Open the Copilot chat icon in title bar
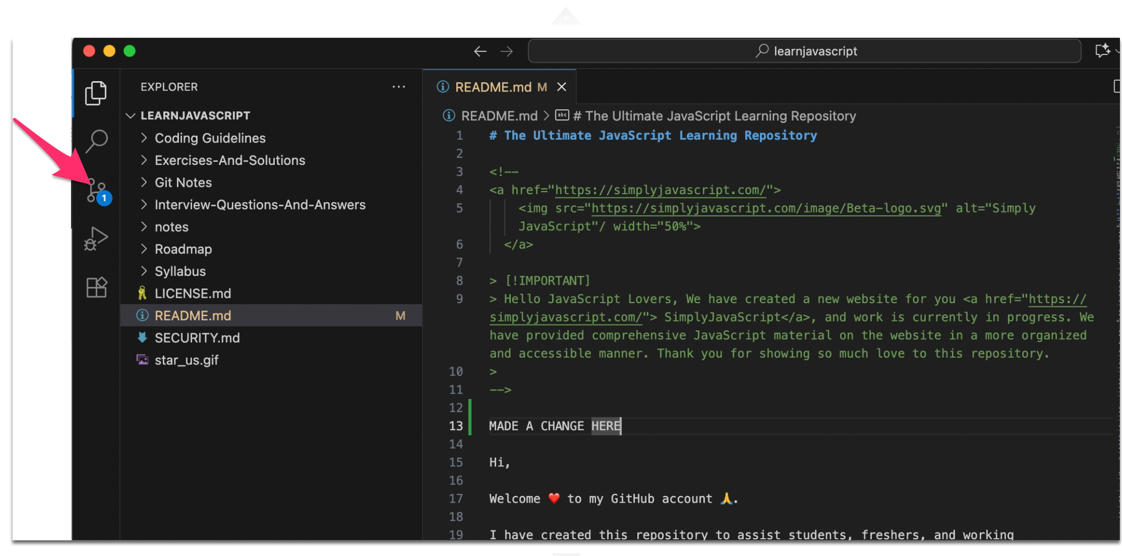This screenshot has height=556, width=1122. click(1102, 51)
